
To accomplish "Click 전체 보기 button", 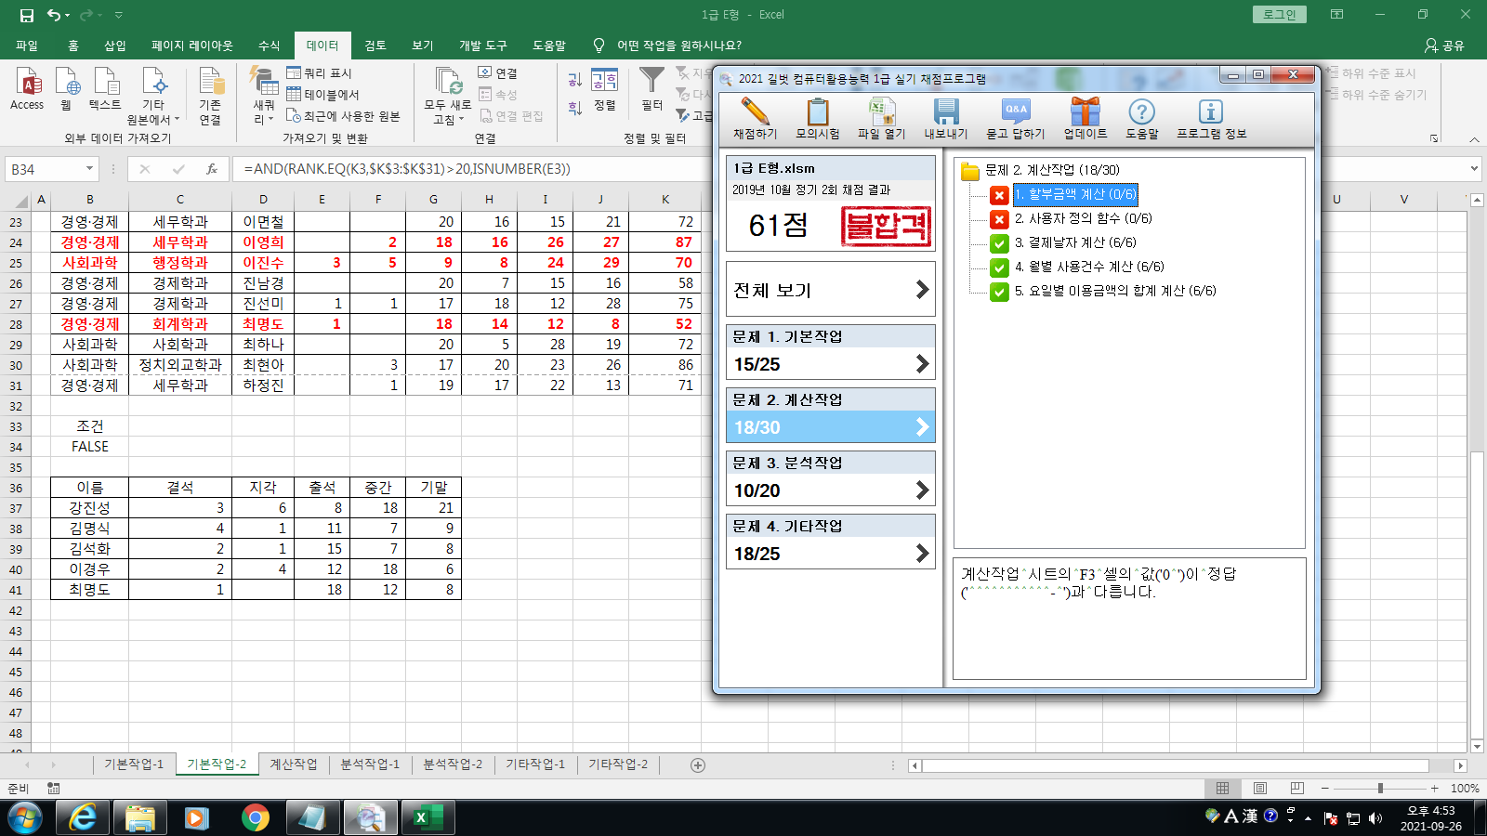I will (x=830, y=290).
